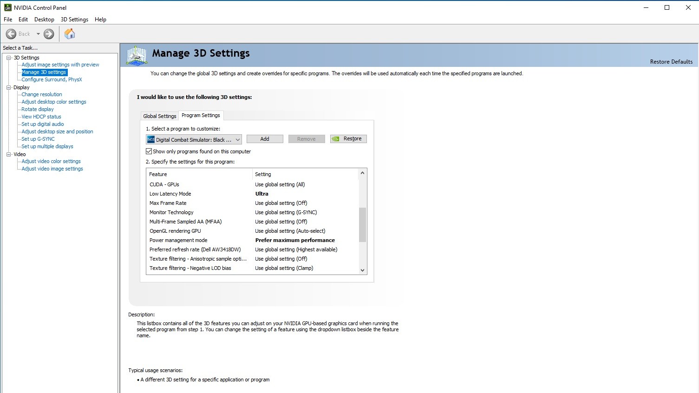Screen dimensions: 699x393
Task: Open Adjust desktop color settings
Action: pyautogui.click(x=54, y=102)
